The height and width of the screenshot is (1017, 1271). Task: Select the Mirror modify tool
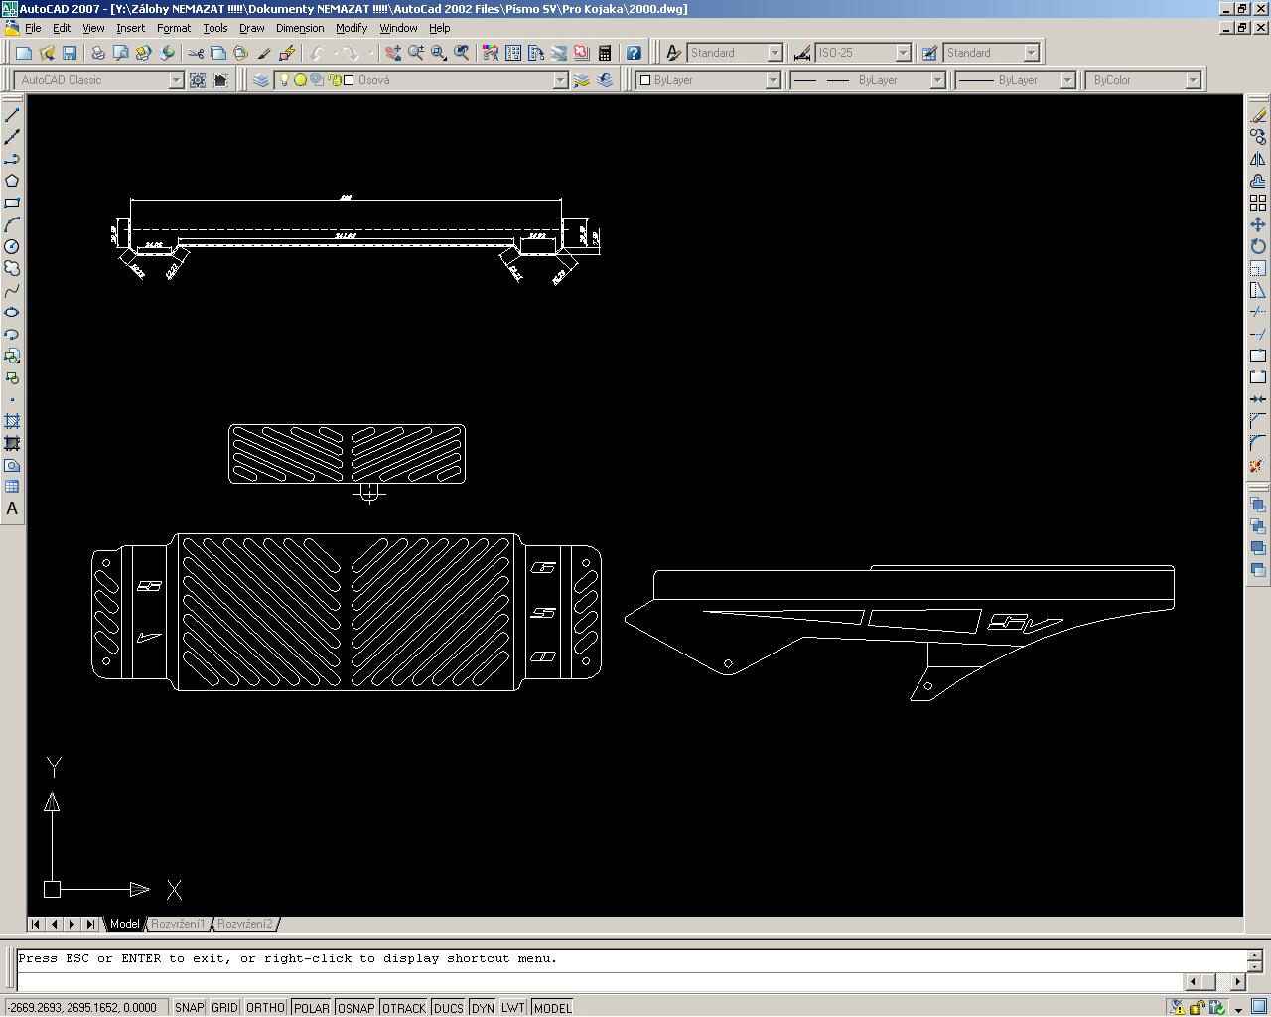click(1258, 160)
